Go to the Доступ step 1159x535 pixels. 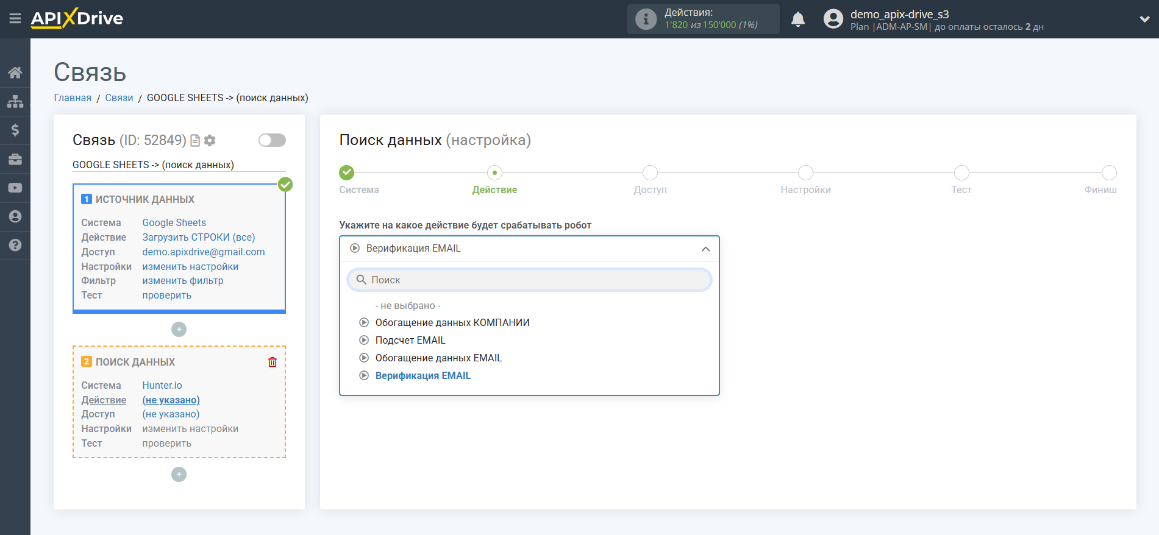pyautogui.click(x=650, y=172)
